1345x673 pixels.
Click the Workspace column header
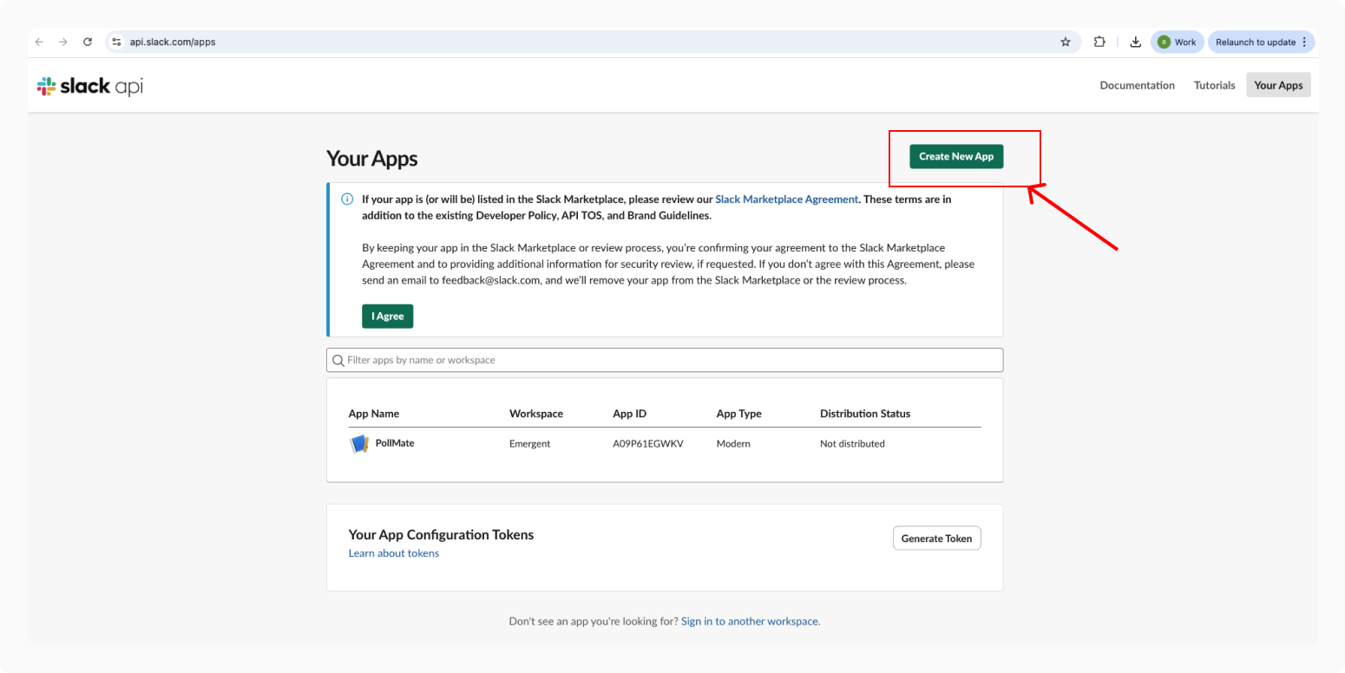click(x=536, y=414)
